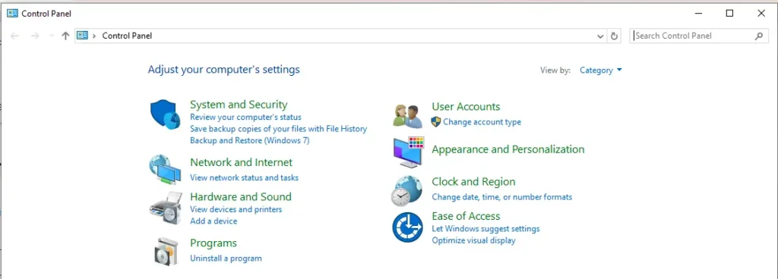Open View devices and printers

(x=236, y=209)
